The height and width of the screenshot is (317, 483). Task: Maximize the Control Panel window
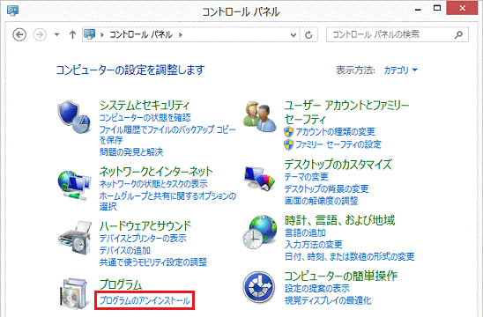(x=437, y=8)
